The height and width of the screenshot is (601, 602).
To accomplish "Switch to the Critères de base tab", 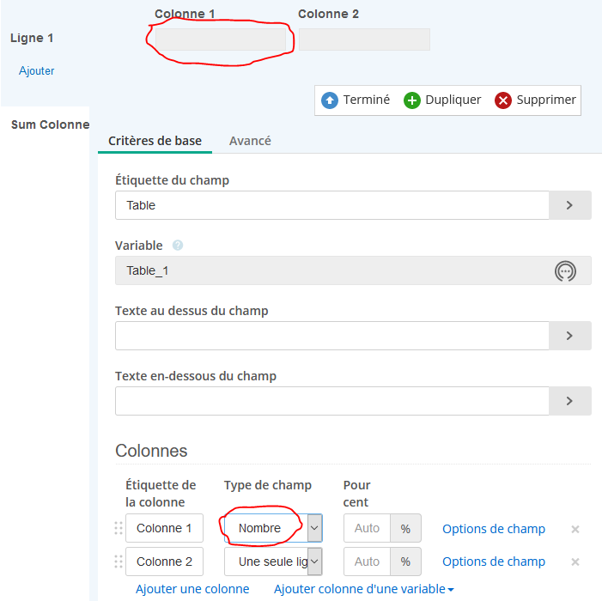I will [x=155, y=141].
